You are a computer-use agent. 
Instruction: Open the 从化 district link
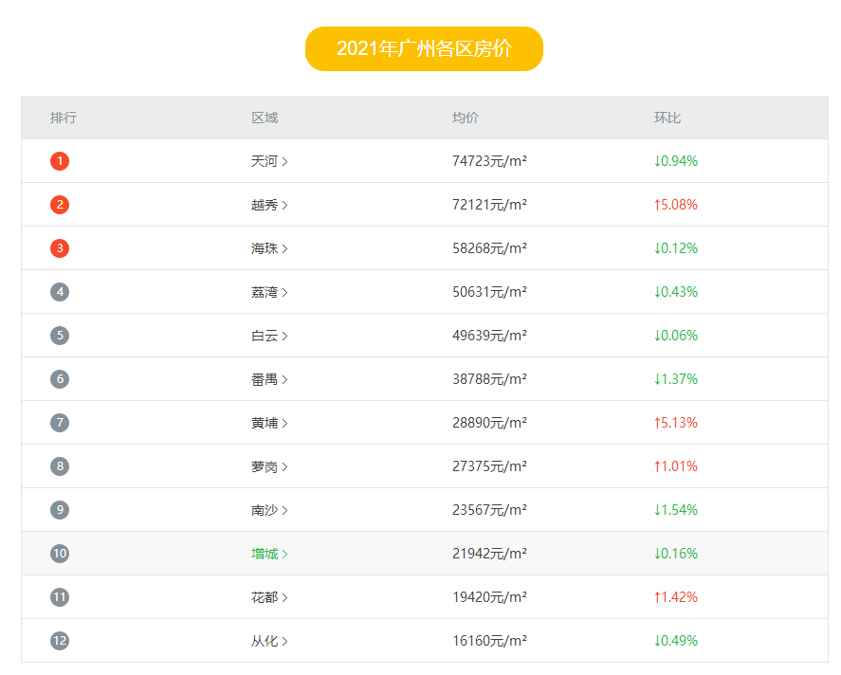(x=268, y=641)
